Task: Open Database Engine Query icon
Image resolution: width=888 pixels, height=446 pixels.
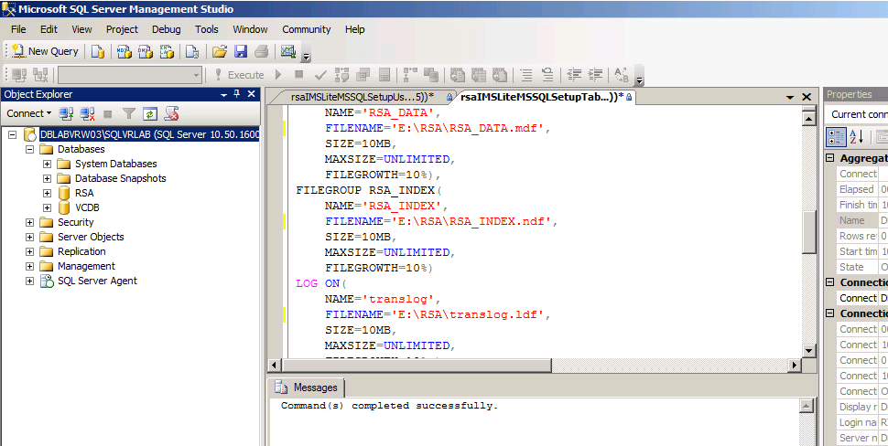Action: tap(98, 51)
